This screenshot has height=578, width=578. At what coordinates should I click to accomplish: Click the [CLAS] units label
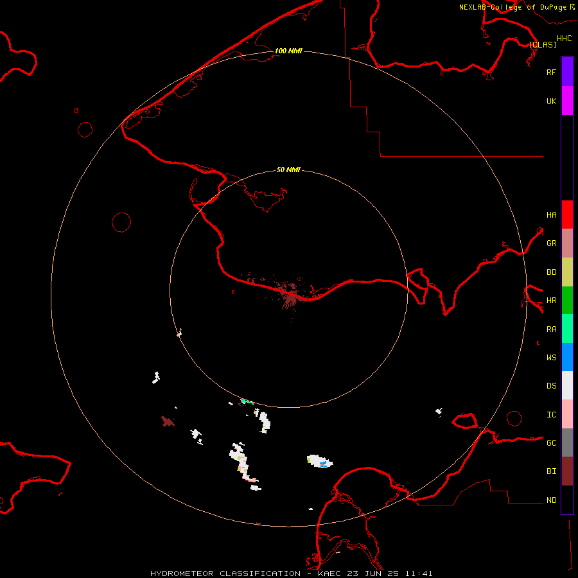pyautogui.click(x=543, y=44)
